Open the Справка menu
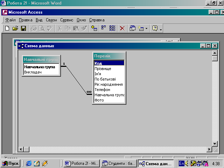Viewport: 224px width, 168px height. (x=97, y=20)
